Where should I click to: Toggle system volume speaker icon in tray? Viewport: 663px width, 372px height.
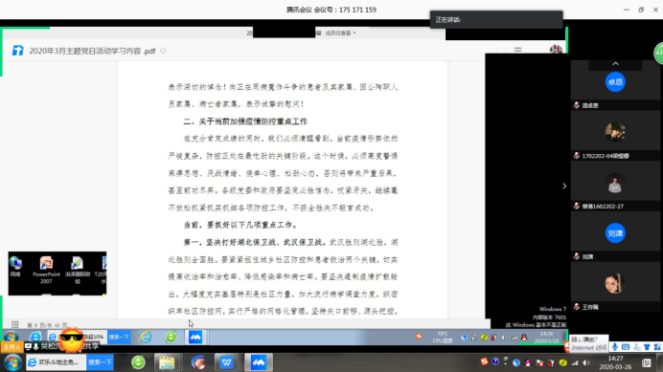click(586, 362)
